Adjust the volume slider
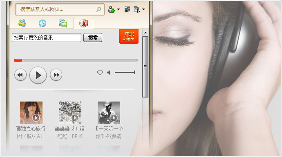Image resolution: width=282 pixels, height=157 pixels. tap(125, 73)
